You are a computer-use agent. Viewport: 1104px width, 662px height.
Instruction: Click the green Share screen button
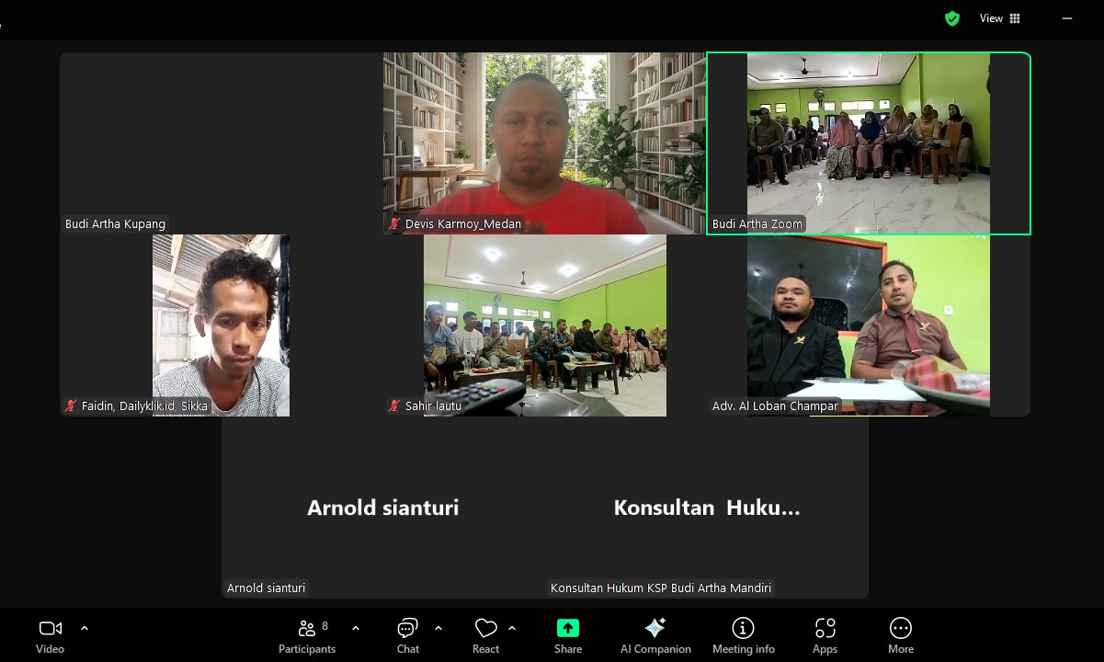[567, 635]
